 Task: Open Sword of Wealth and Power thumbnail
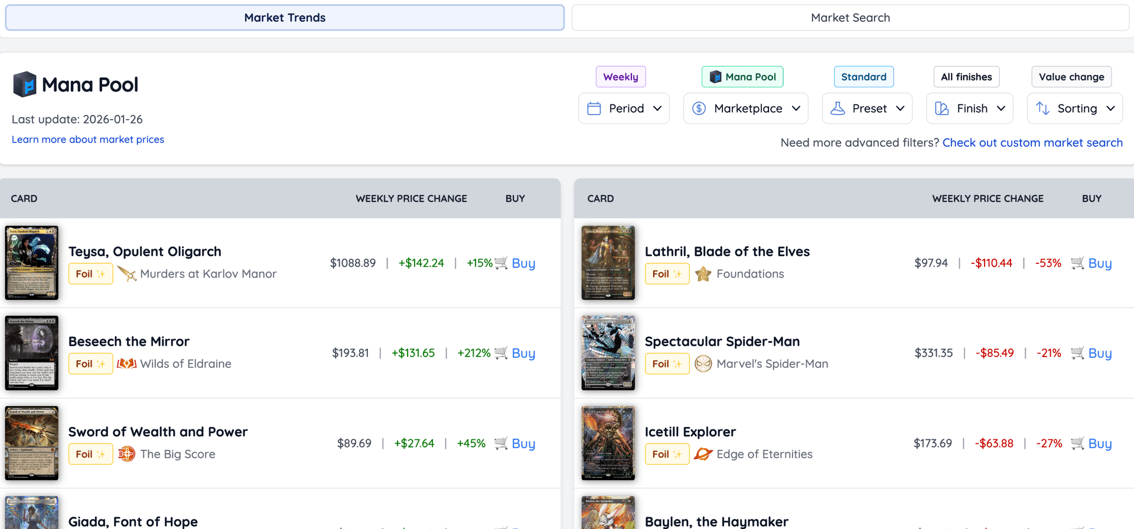32,443
